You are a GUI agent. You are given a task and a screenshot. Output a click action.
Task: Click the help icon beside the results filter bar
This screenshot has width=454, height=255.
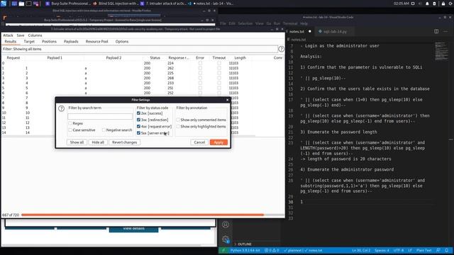(281, 49)
